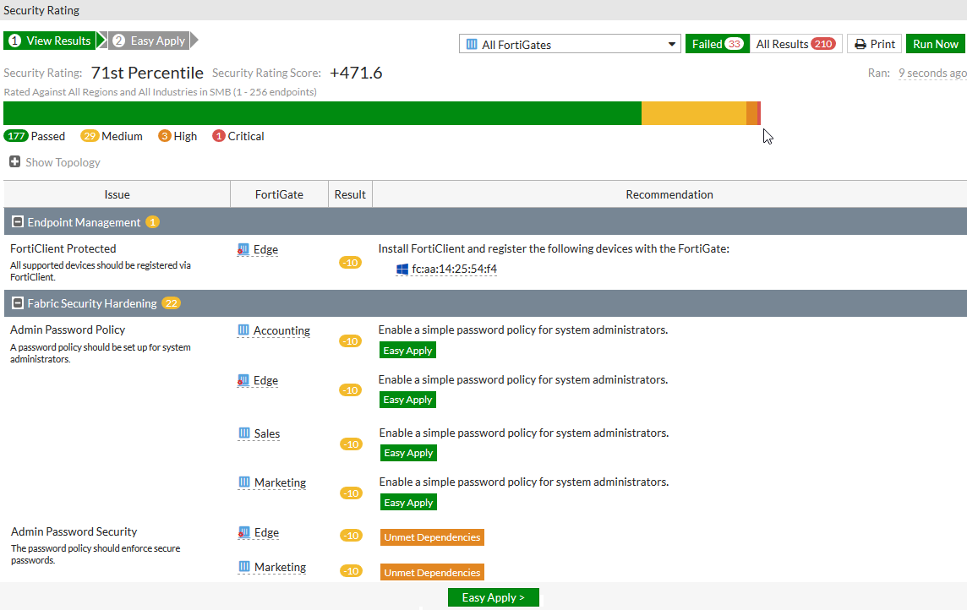Collapse the Endpoint Management group
Image resolution: width=967 pixels, height=610 pixels.
tap(18, 222)
